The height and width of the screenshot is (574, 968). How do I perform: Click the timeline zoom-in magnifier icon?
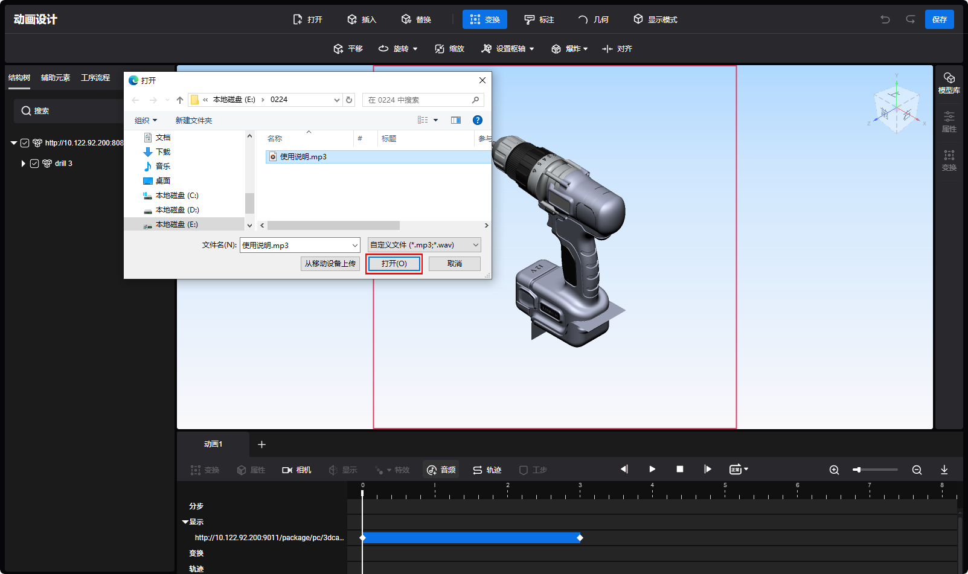pyautogui.click(x=834, y=470)
